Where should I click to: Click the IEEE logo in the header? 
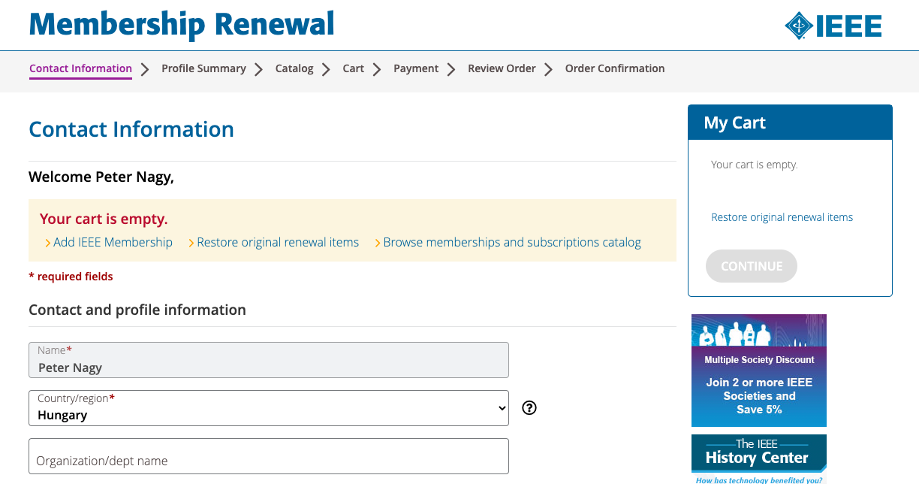pyautogui.click(x=833, y=26)
